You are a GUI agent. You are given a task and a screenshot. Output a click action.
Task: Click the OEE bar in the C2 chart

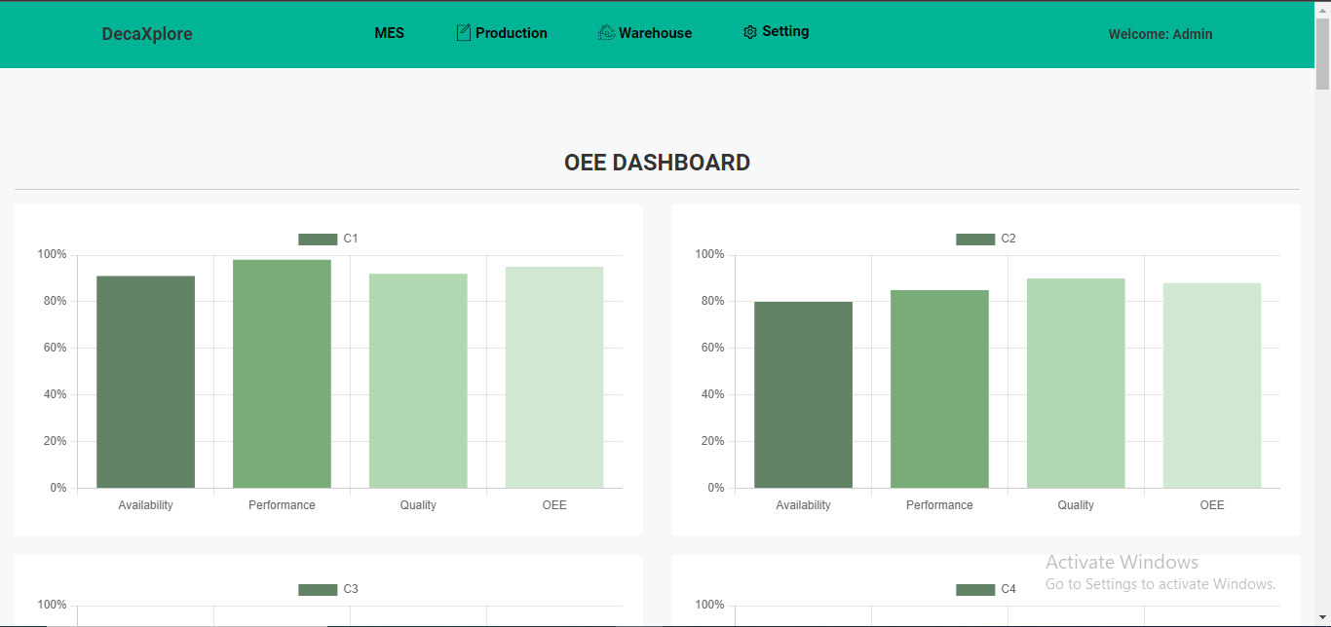[1212, 386]
